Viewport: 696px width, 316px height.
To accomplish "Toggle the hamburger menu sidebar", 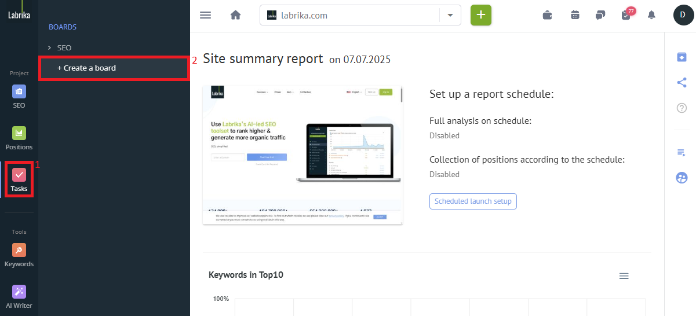I will pos(205,15).
